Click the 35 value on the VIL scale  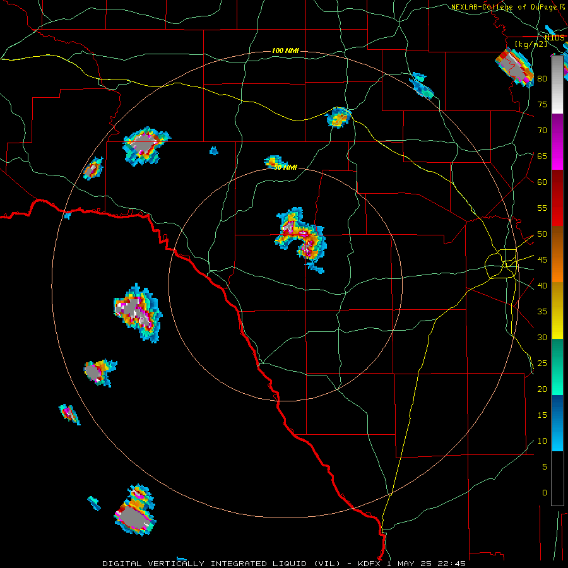coord(542,312)
